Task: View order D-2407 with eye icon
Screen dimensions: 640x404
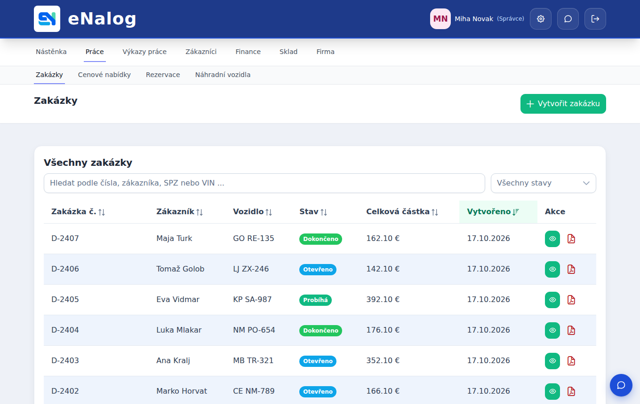Action: click(552, 239)
